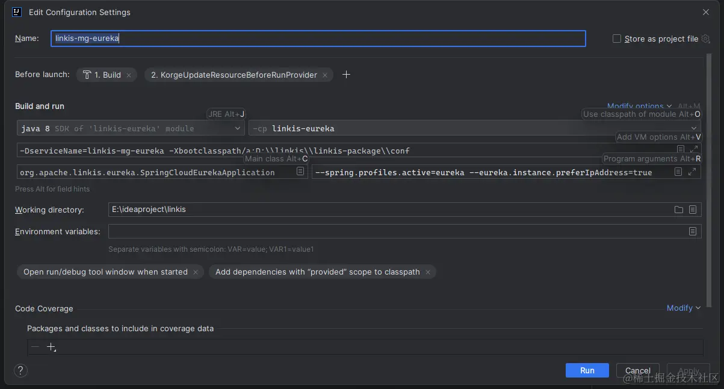The height and width of the screenshot is (389, 724).
Task: Remove the 1. Build before-launch task
Action: pos(129,75)
